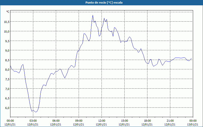
Task: Click the 09:00 time label
Action: pos(79,121)
